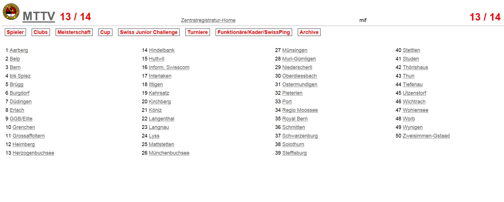Select the Meisterschaft menu item
Screen dimensions: 504x202
tap(74, 32)
